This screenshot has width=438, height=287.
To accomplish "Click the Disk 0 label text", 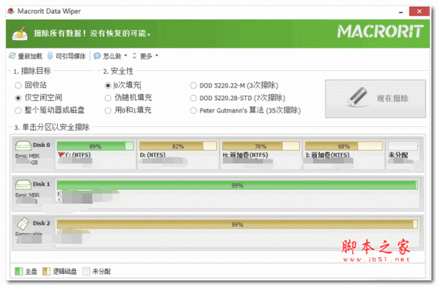I will [42, 145].
